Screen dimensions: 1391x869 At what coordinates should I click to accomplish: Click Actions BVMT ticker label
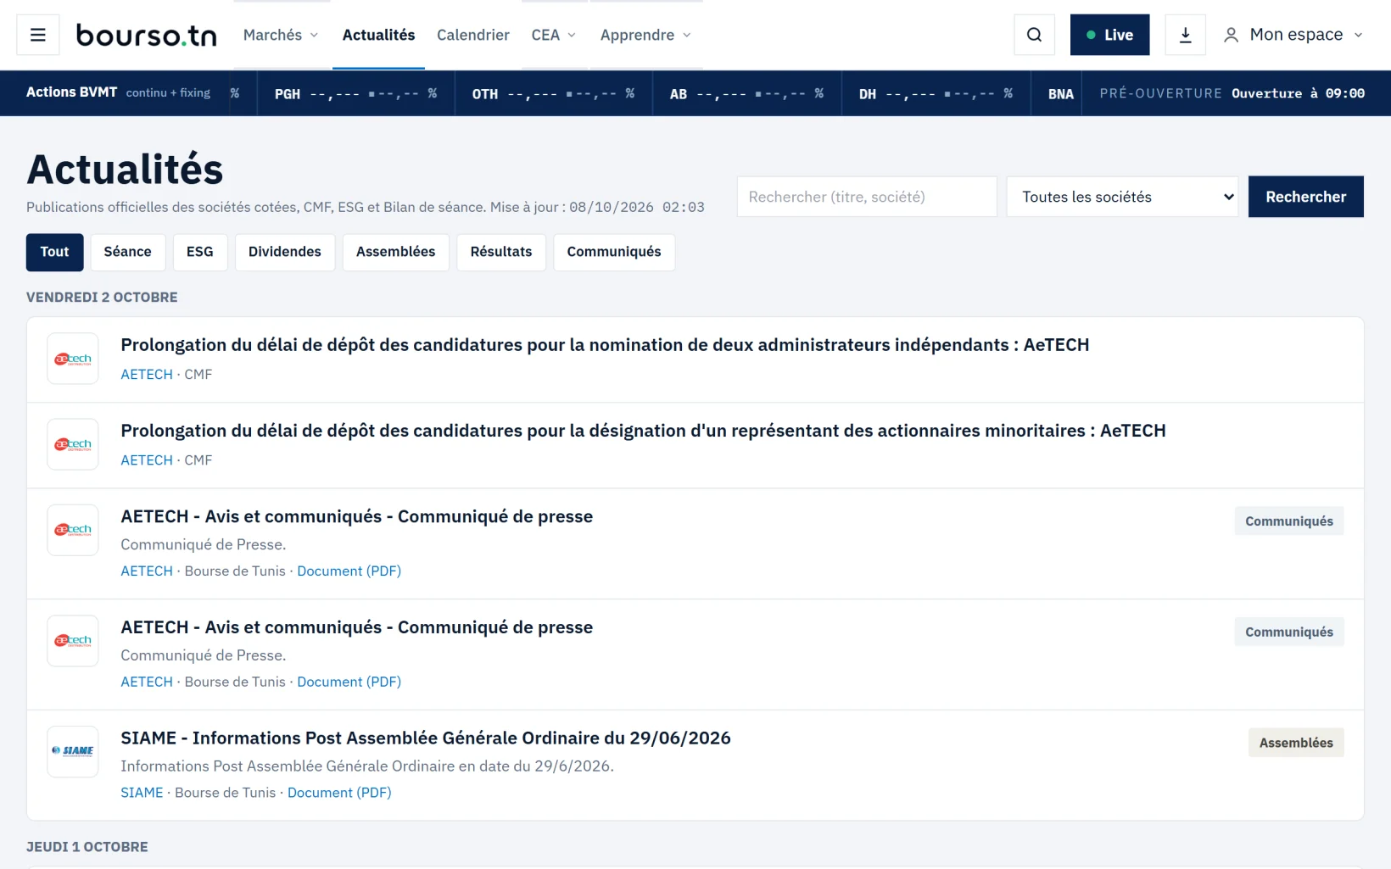tap(71, 92)
